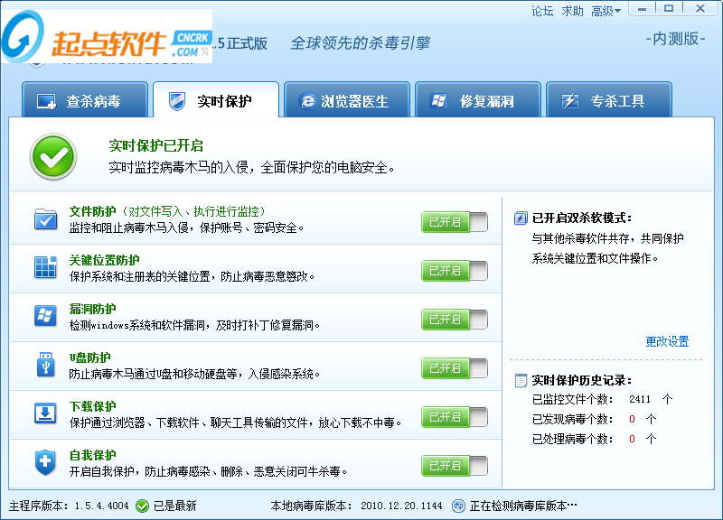Click the green checkmark protection status icon
The height and width of the screenshot is (520, 723).
[53, 156]
